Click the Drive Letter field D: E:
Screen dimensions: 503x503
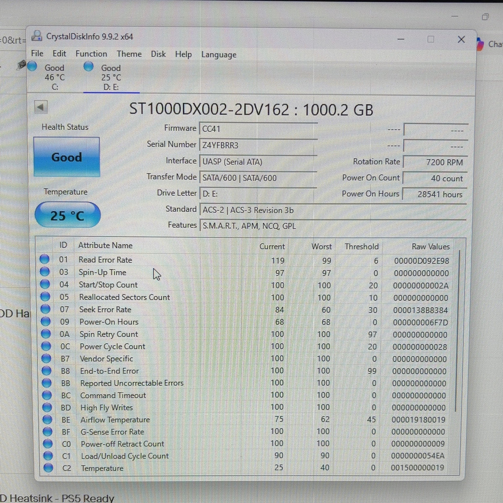click(x=258, y=194)
